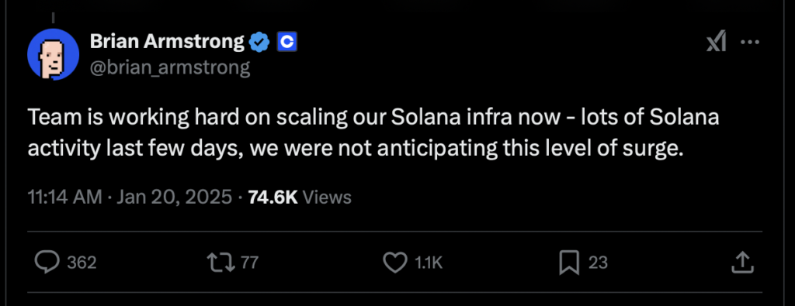This screenshot has height=306, width=795.
Task: Click the 23 bookmarks count
Action: [x=598, y=263]
